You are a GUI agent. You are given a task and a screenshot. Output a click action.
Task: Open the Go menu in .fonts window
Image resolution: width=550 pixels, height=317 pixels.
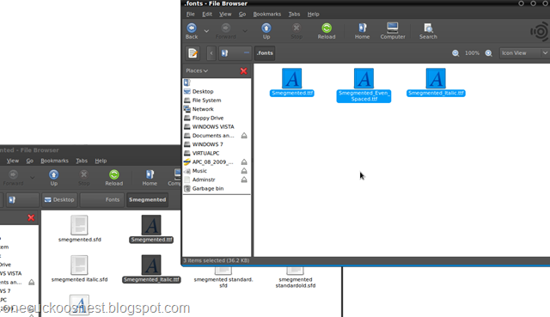pyautogui.click(x=242, y=14)
